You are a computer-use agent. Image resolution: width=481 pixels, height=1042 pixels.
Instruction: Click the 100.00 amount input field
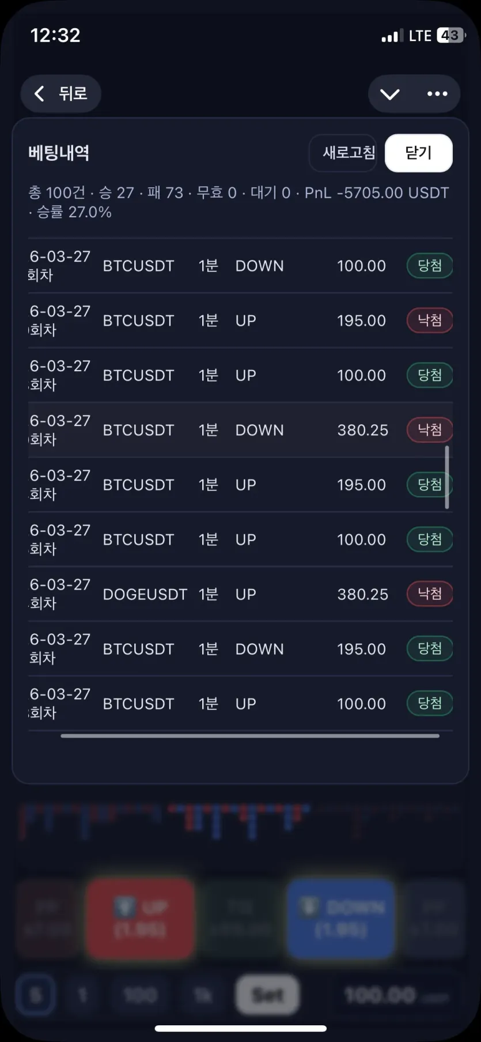pyautogui.click(x=396, y=995)
